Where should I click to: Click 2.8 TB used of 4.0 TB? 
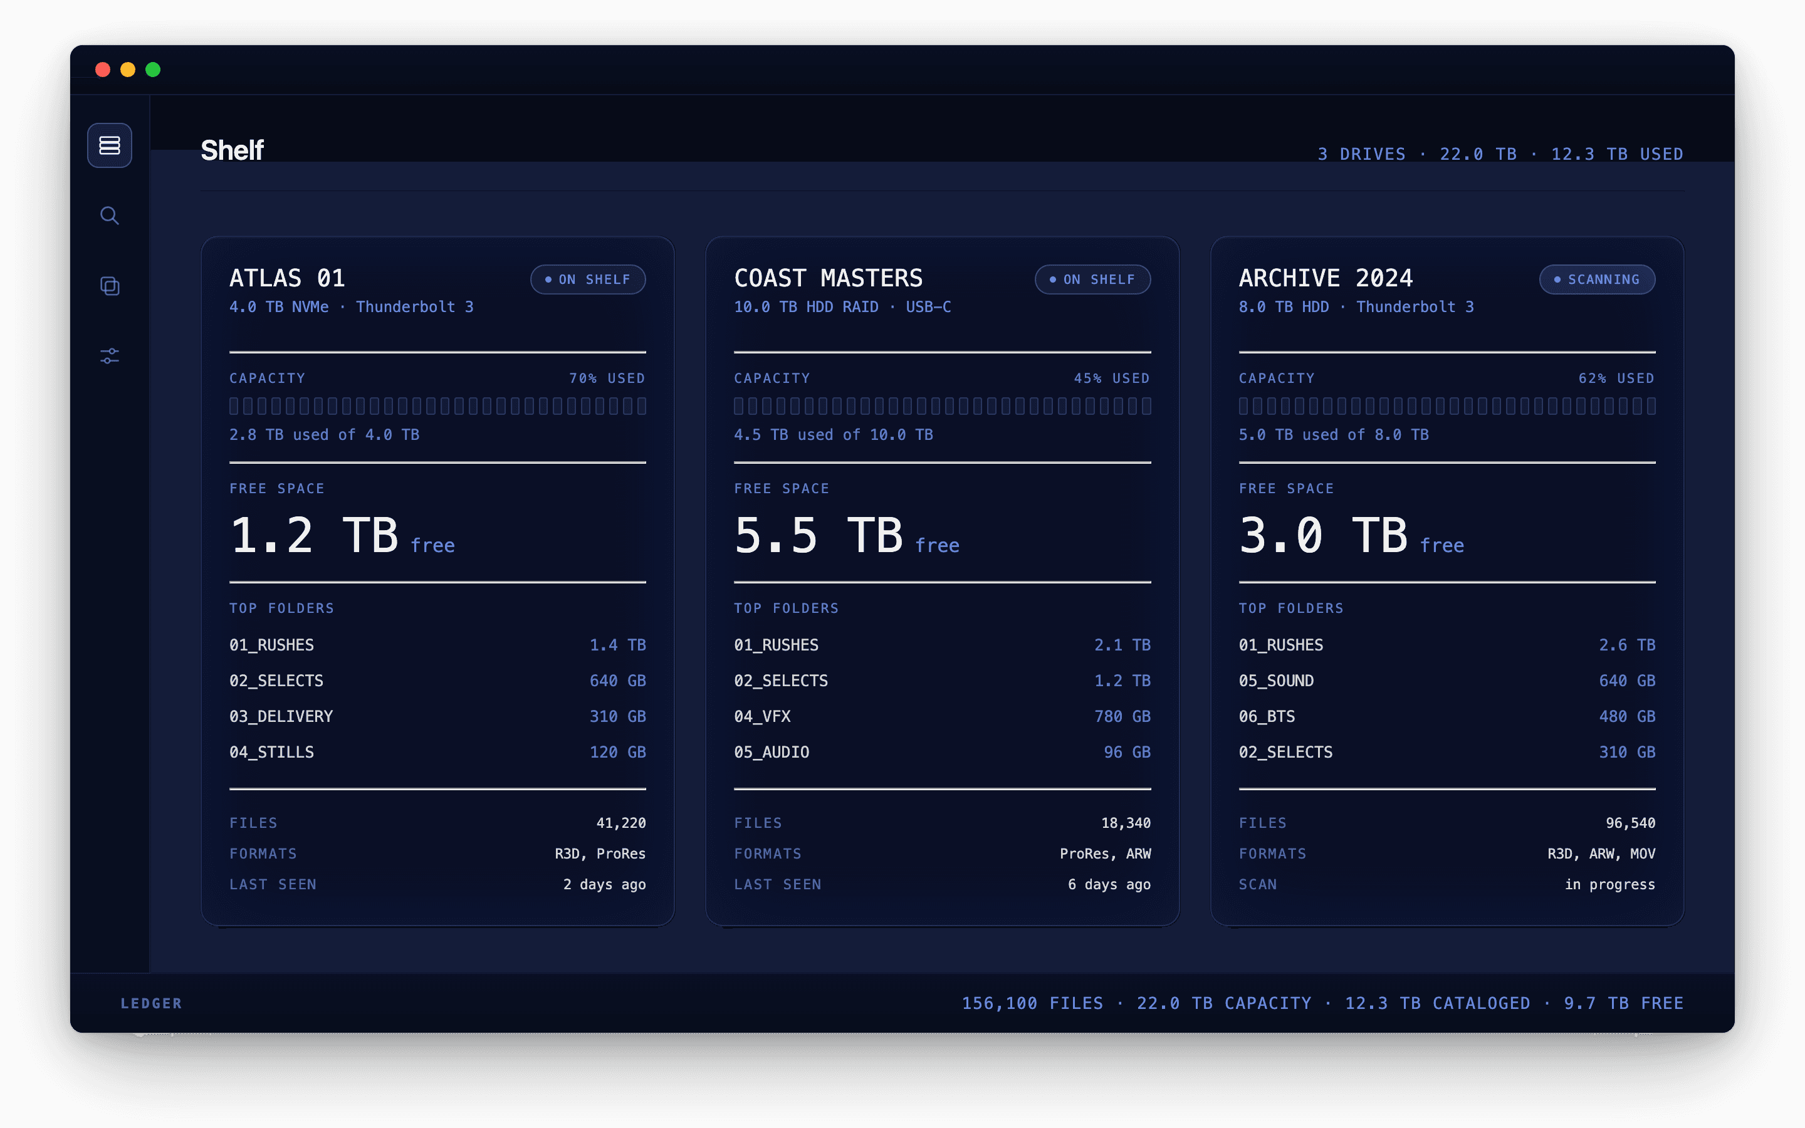click(325, 434)
